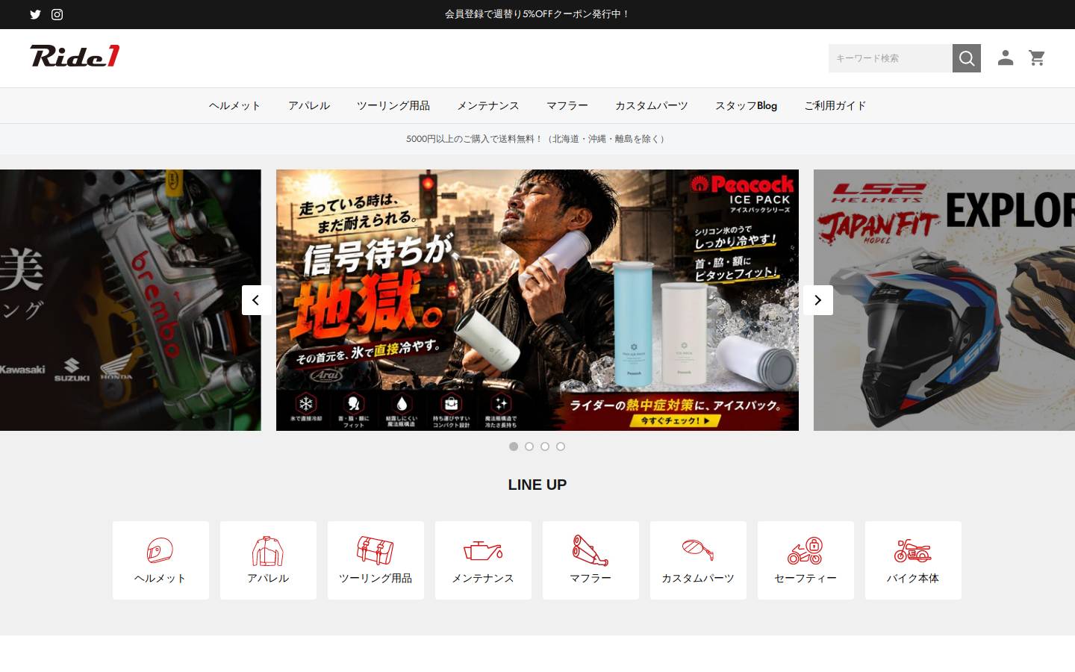Click the アパレル label in LINE UP
This screenshot has height=672, width=1075.
267,579
